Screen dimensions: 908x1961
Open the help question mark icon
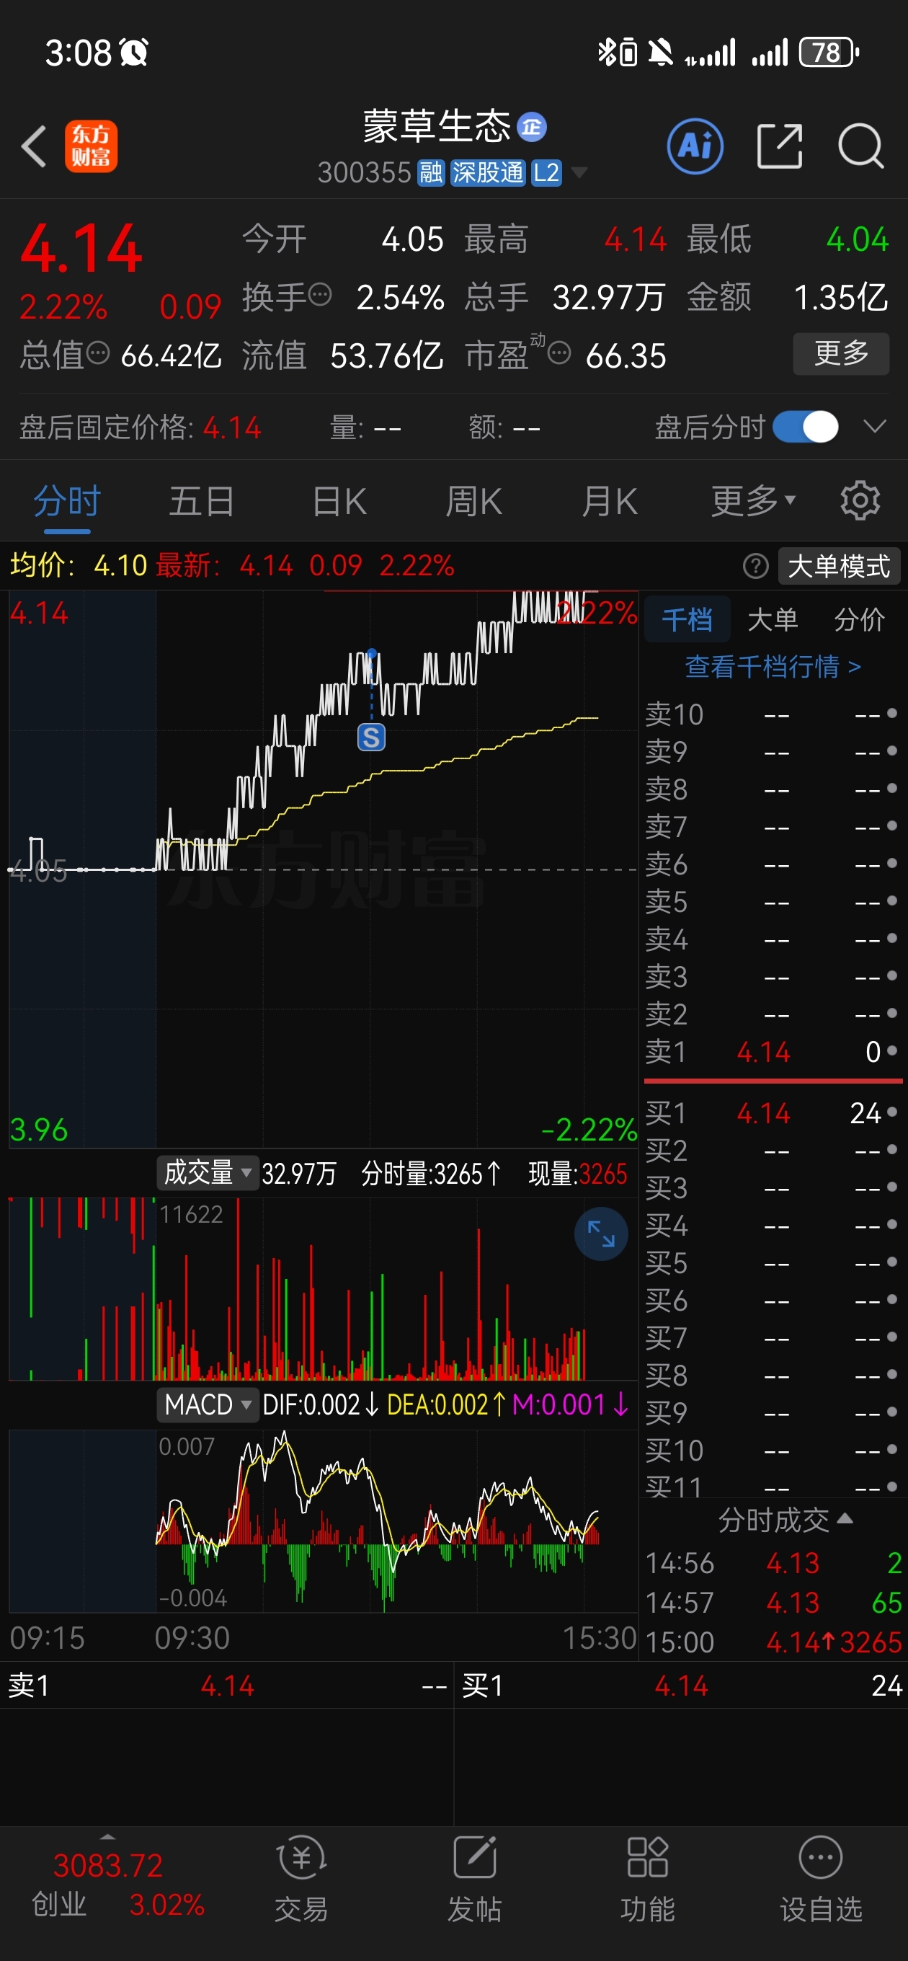click(x=755, y=566)
